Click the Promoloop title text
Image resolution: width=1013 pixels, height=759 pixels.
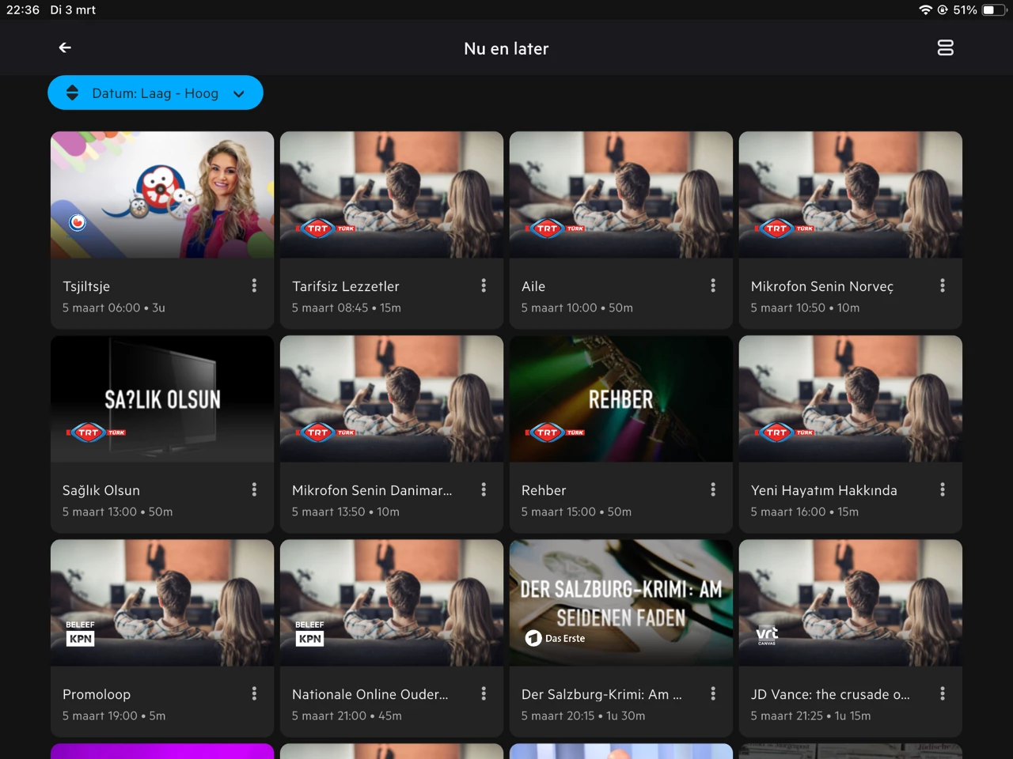[97, 694]
